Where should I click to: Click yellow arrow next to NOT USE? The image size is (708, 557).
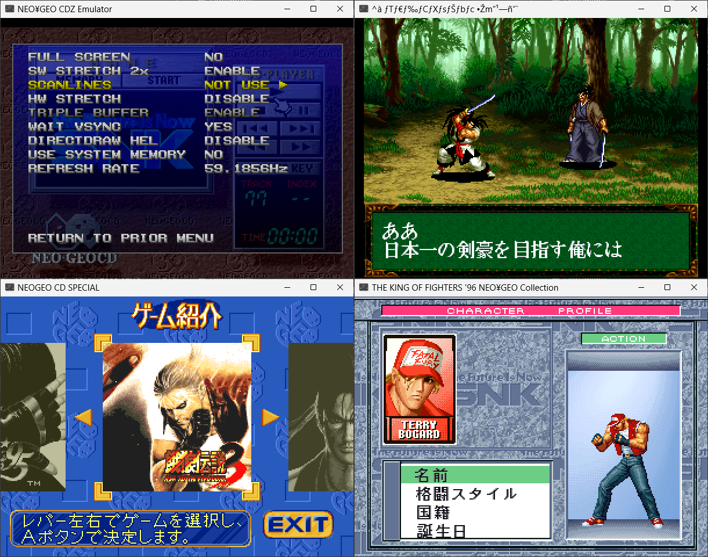[x=283, y=85]
